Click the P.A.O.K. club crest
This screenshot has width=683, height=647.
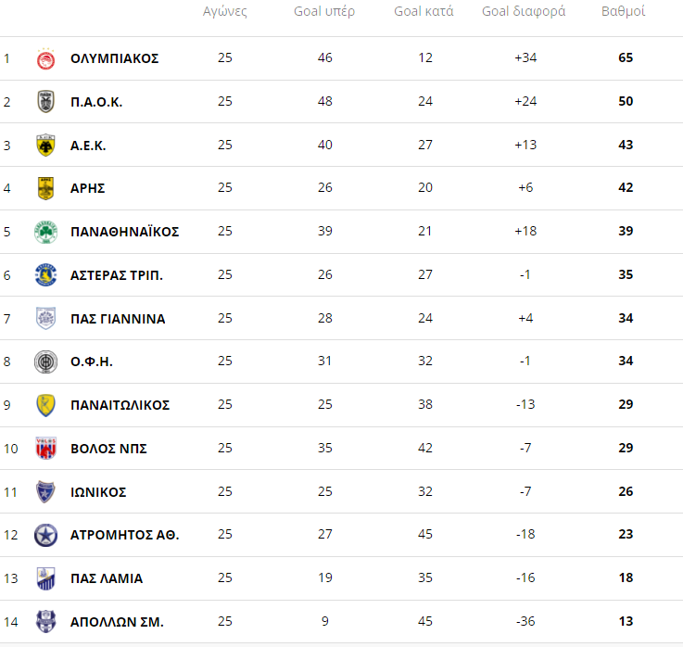[x=45, y=102]
